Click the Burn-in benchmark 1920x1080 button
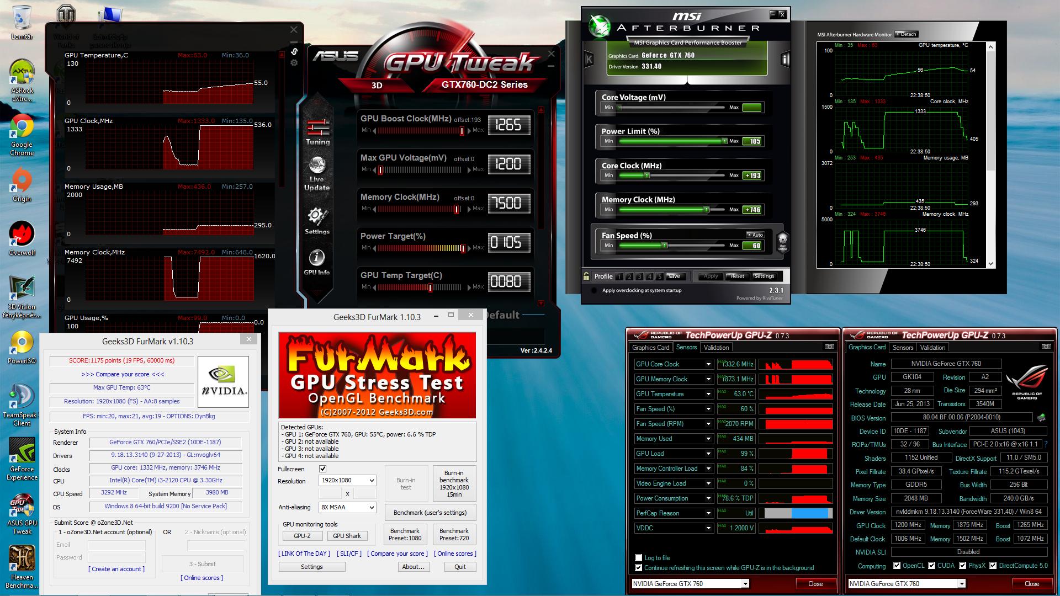 (x=454, y=483)
